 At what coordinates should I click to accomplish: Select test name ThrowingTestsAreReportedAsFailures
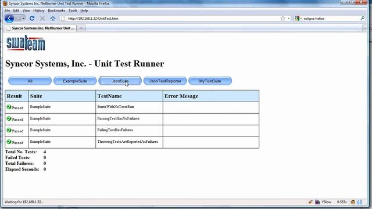click(128, 142)
